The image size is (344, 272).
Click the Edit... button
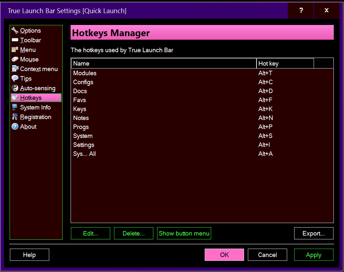[91, 233]
